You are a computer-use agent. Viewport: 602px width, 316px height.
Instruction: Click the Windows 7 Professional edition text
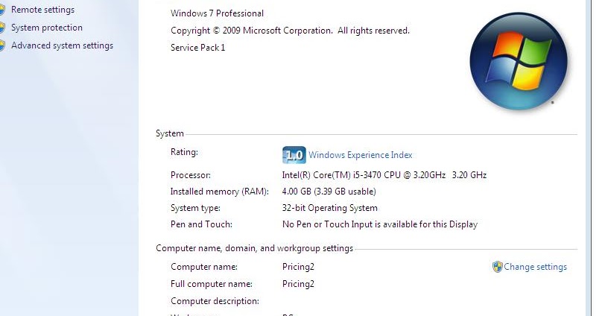217,13
